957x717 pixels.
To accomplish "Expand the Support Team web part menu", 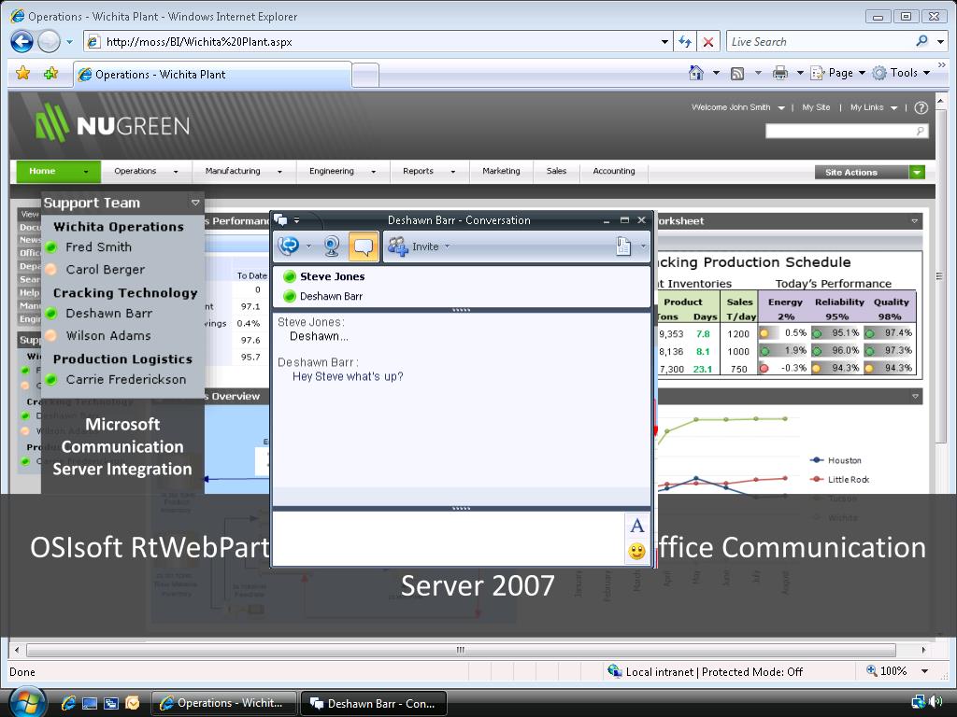I will (x=195, y=203).
